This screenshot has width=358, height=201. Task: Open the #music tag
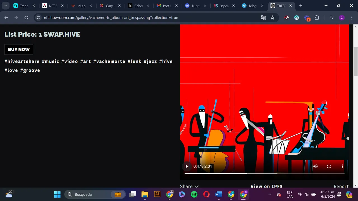coord(50,61)
